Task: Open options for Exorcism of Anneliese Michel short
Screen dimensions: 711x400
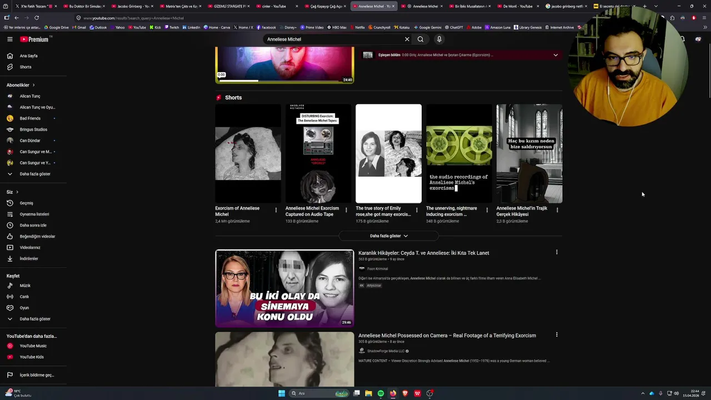Action: click(276, 210)
